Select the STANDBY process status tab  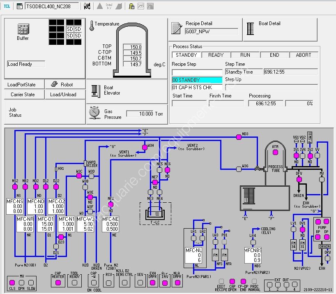[x=186, y=55]
